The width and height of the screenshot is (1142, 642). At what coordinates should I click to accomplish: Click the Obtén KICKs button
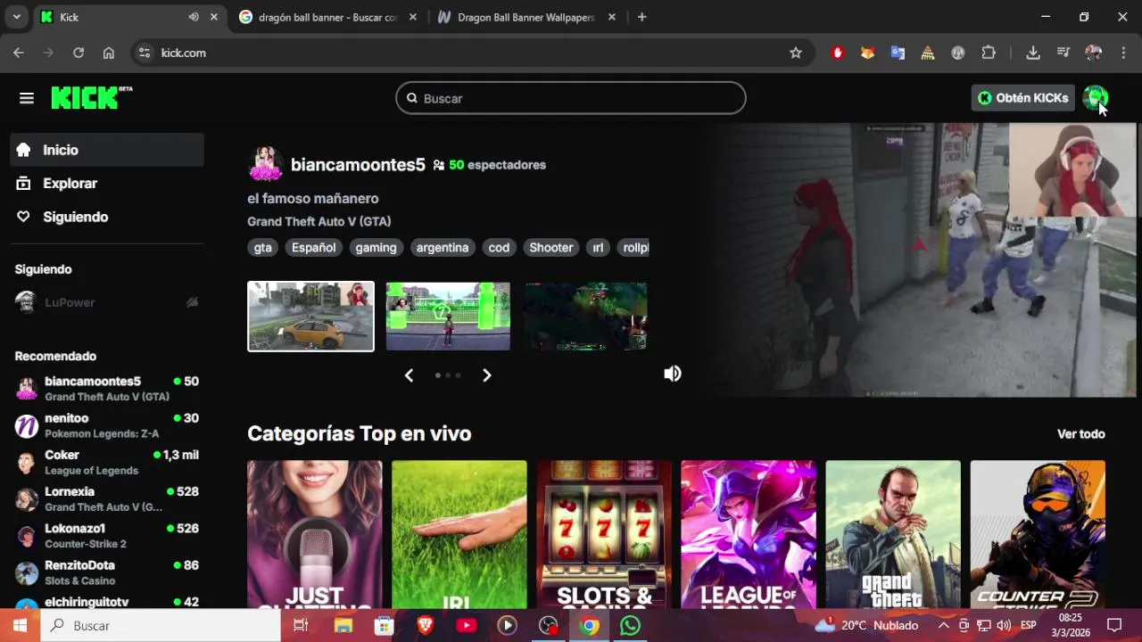(x=1022, y=98)
